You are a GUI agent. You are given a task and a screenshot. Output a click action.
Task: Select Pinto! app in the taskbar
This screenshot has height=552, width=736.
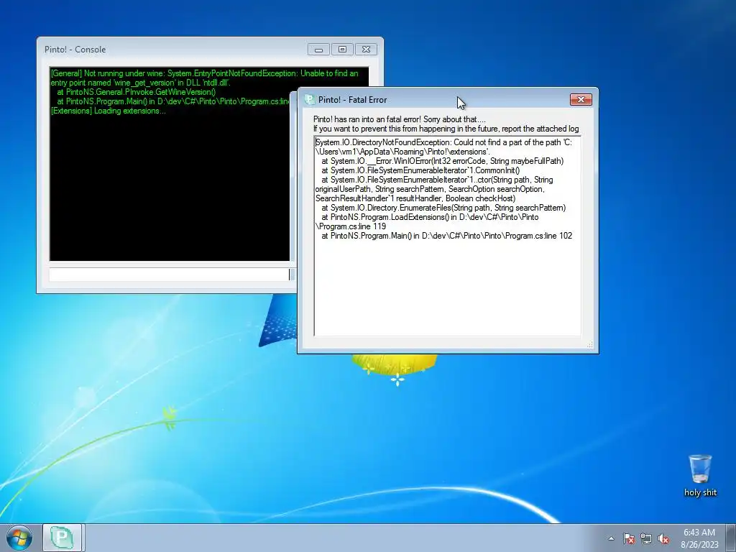pos(63,538)
